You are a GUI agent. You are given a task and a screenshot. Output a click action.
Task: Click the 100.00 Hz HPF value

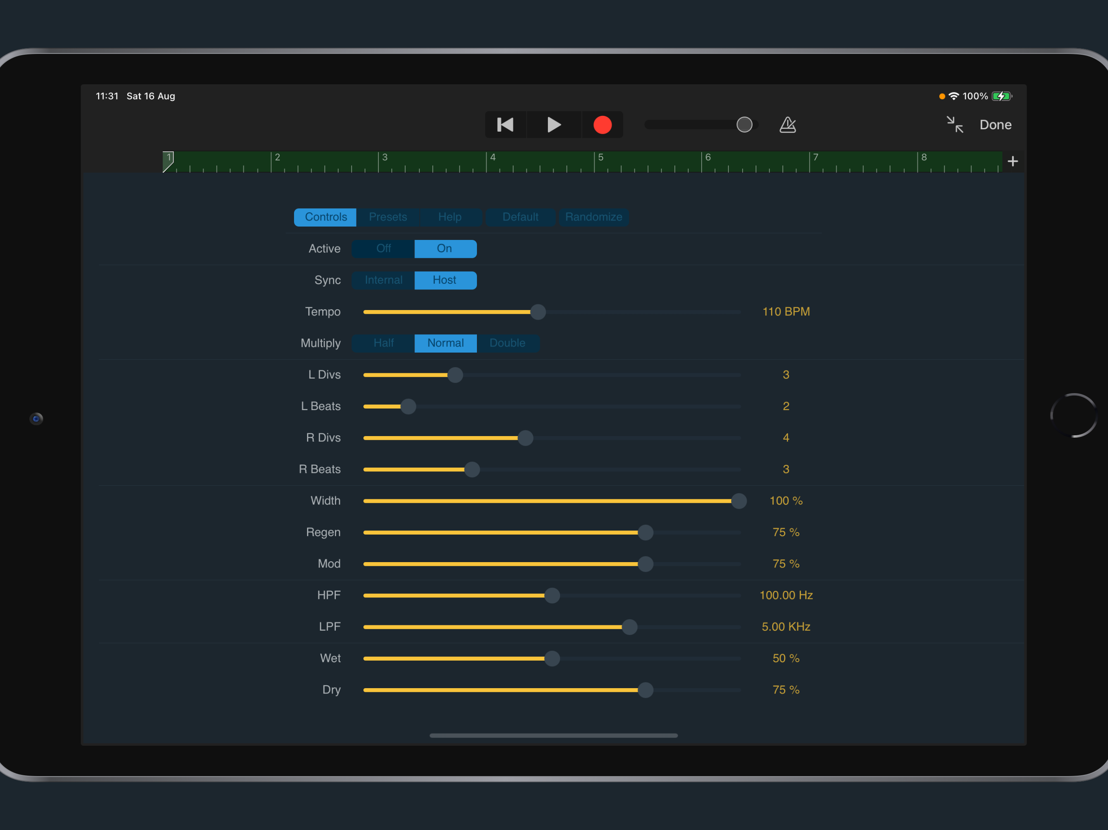(786, 595)
